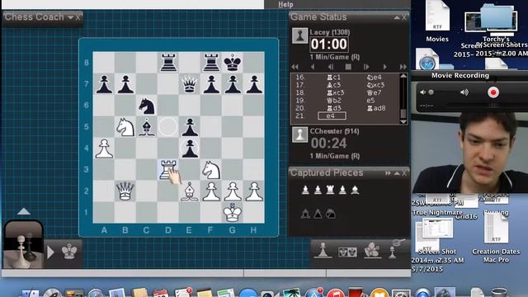Go back one full move
The width and height of the screenshot is (528, 297).
tap(313, 67)
